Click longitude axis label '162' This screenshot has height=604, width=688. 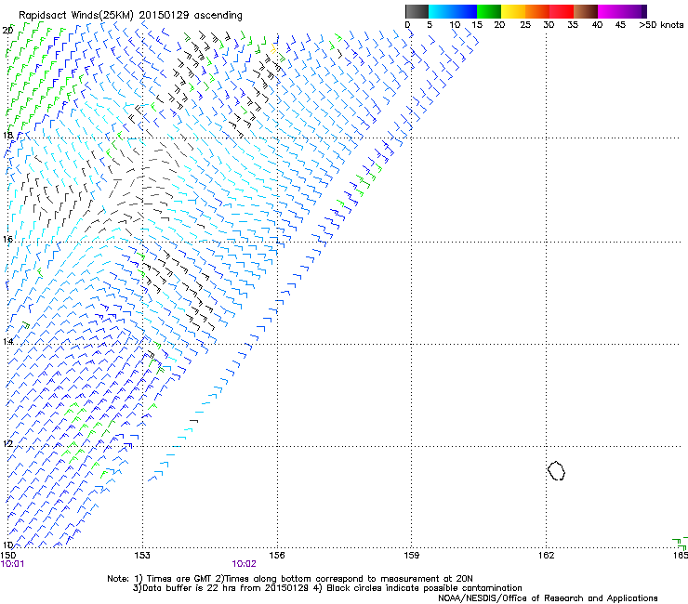tap(546, 556)
